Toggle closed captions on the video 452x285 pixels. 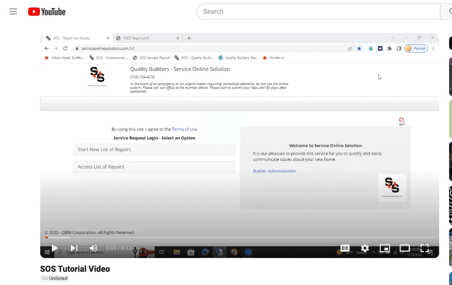[345, 248]
